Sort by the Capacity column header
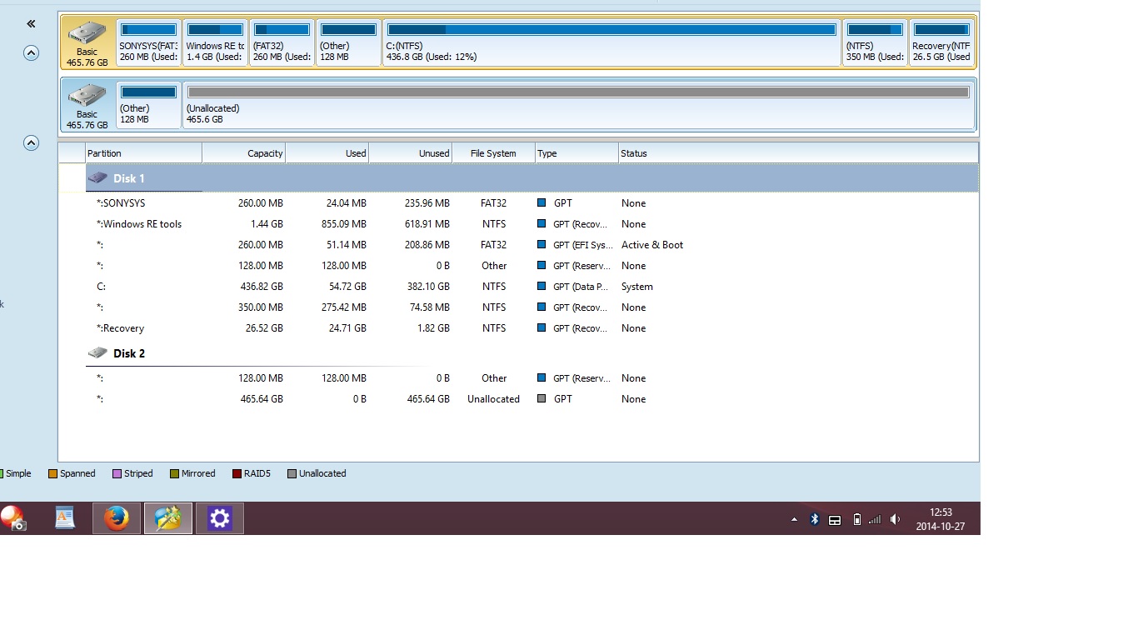This screenshot has height=640, width=1138. (244, 153)
